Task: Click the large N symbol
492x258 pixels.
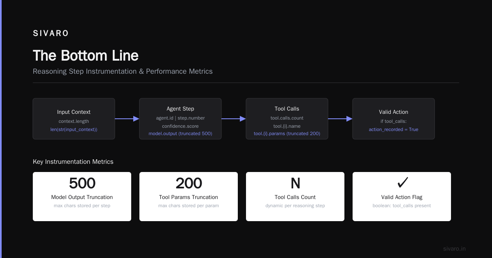Action: tap(295, 183)
